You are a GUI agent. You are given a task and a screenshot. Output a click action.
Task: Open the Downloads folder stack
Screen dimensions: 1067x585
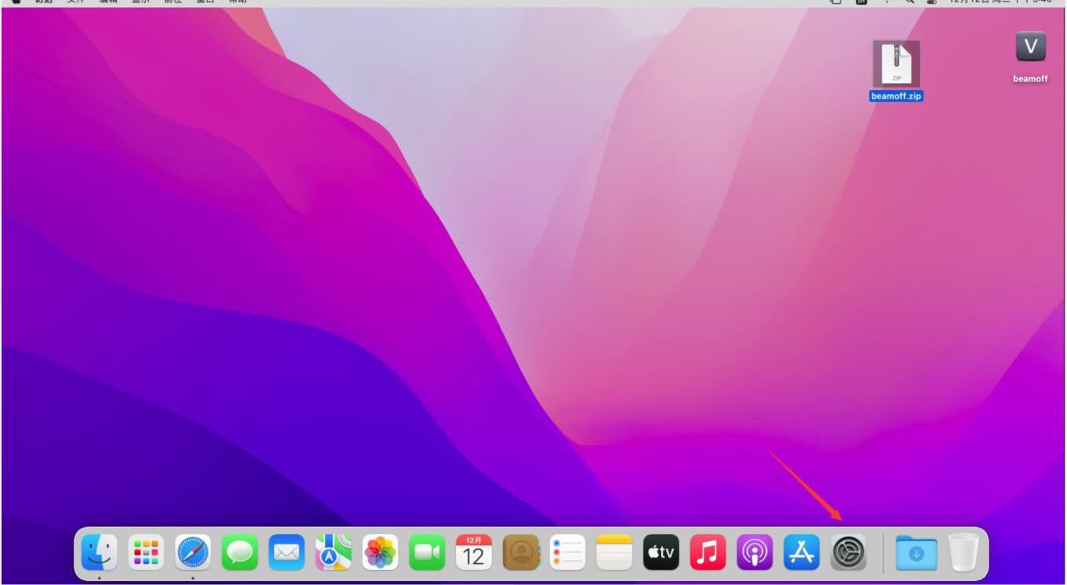pyautogui.click(x=917, y=553)
